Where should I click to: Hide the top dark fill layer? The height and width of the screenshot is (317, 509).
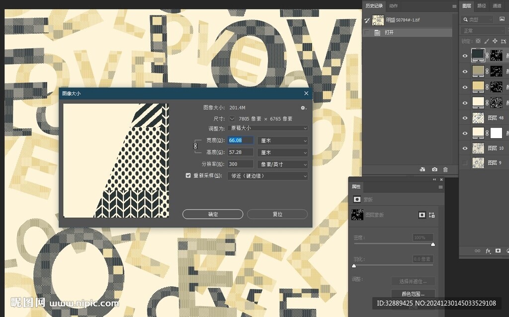click(x=465, y=56)
